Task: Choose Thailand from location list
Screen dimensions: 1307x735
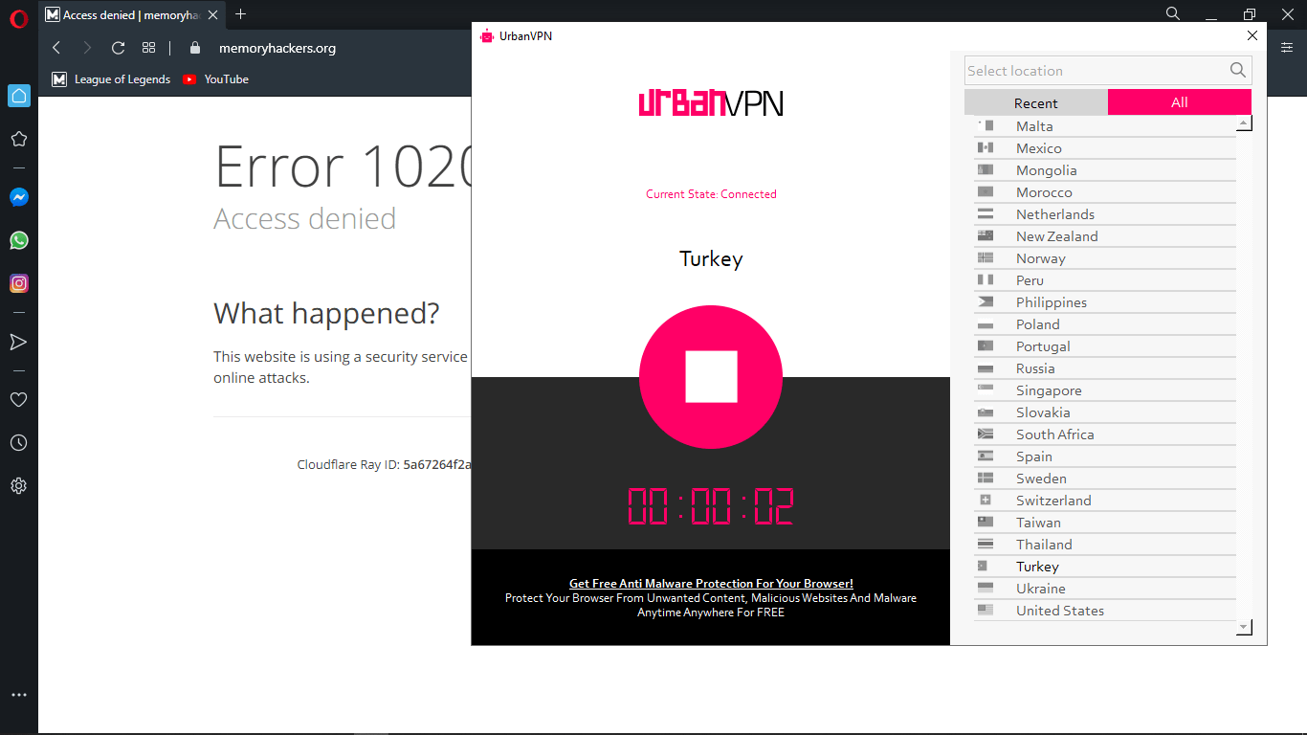Action: click(1105, 545)
